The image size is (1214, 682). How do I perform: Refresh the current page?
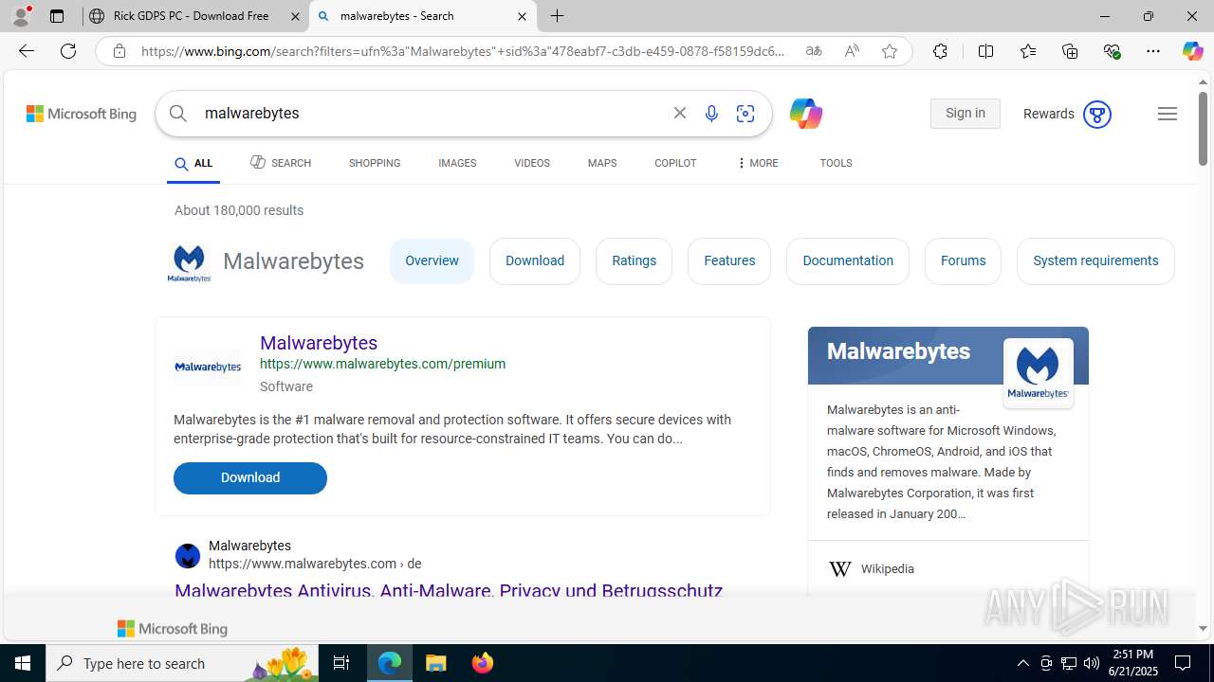pyautogui.click(x=68, y=51)
